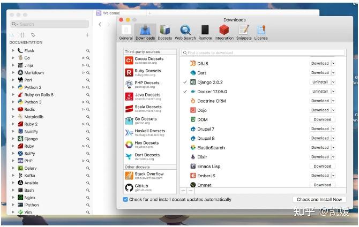The width and height of the screenshot is (359, 227).
Task: Expand the Ansible documentation tree
Action: (13, 183)
